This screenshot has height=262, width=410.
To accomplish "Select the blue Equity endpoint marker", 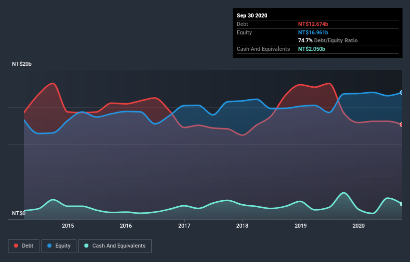I will (x=402, y=93).
